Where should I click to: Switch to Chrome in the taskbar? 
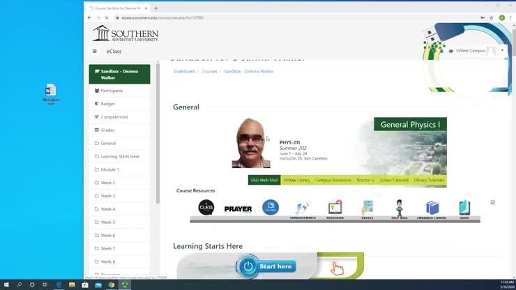click(112, 284)
